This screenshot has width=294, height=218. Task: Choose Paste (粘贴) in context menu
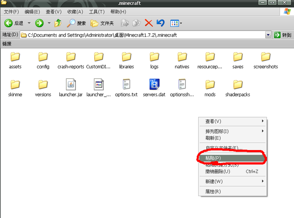(232, 158)
